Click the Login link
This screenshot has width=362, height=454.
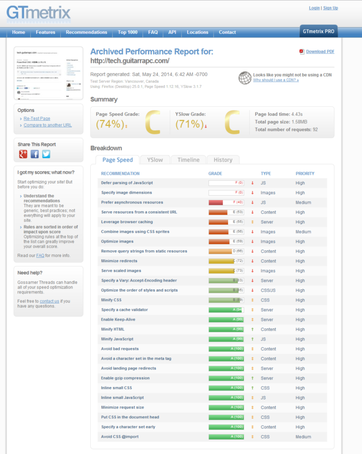314,8
